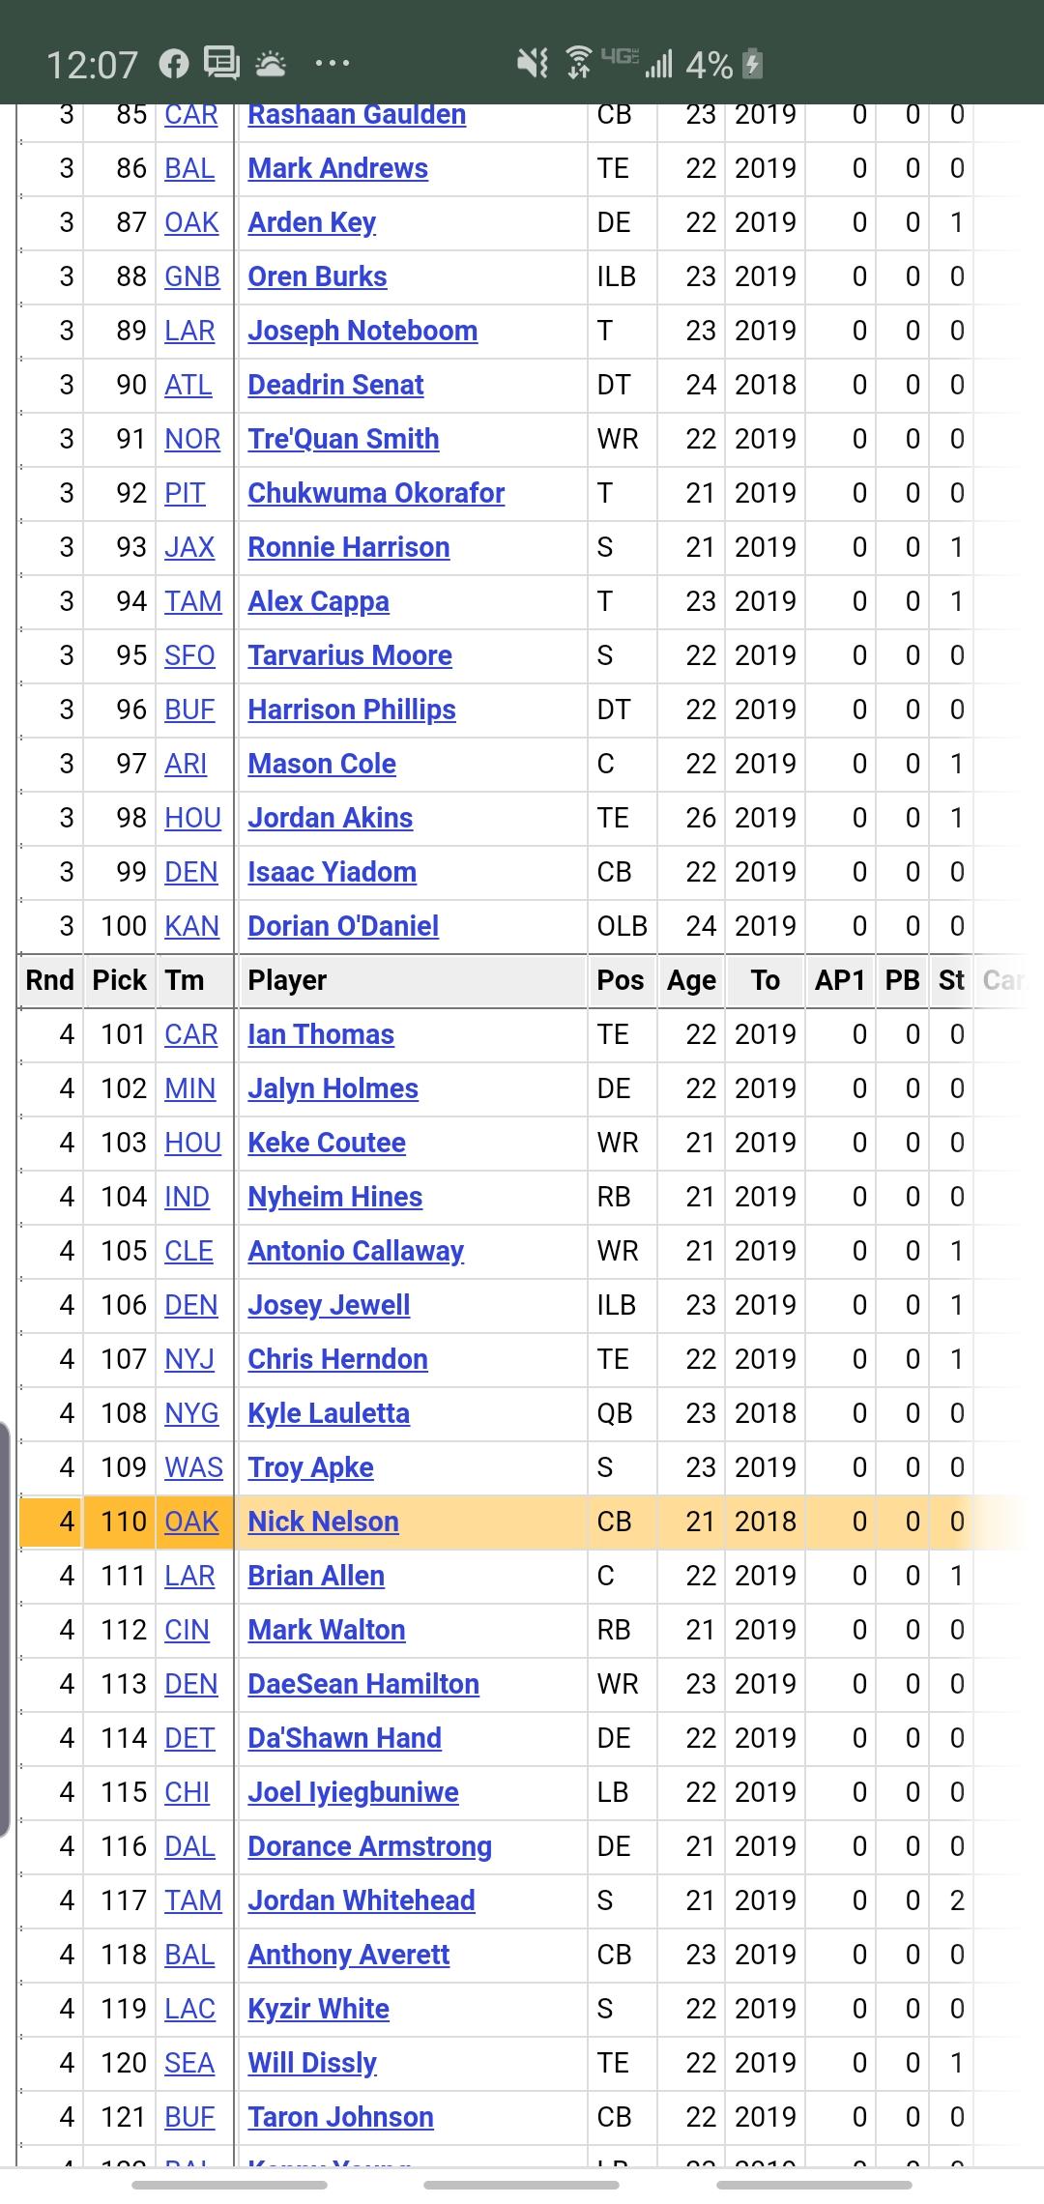Tap the Wi-Fi status icon
The height and width of the screenshot is (2204, 1044).
coord(579,63)
